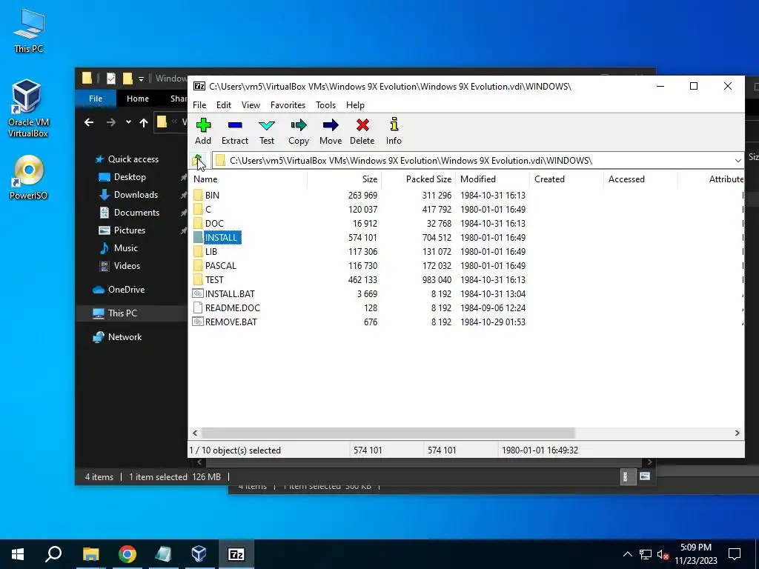This screenshot has height=569, width=759.
Task: Open Windows Start menu
Action: 18,554
